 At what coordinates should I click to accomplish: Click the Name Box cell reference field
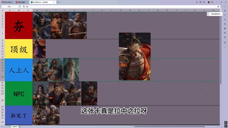click(x=9, y=7)
